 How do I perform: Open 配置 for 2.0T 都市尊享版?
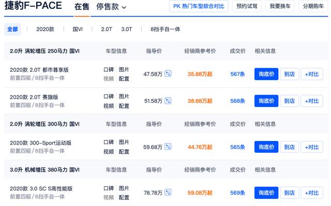point(124,79)
